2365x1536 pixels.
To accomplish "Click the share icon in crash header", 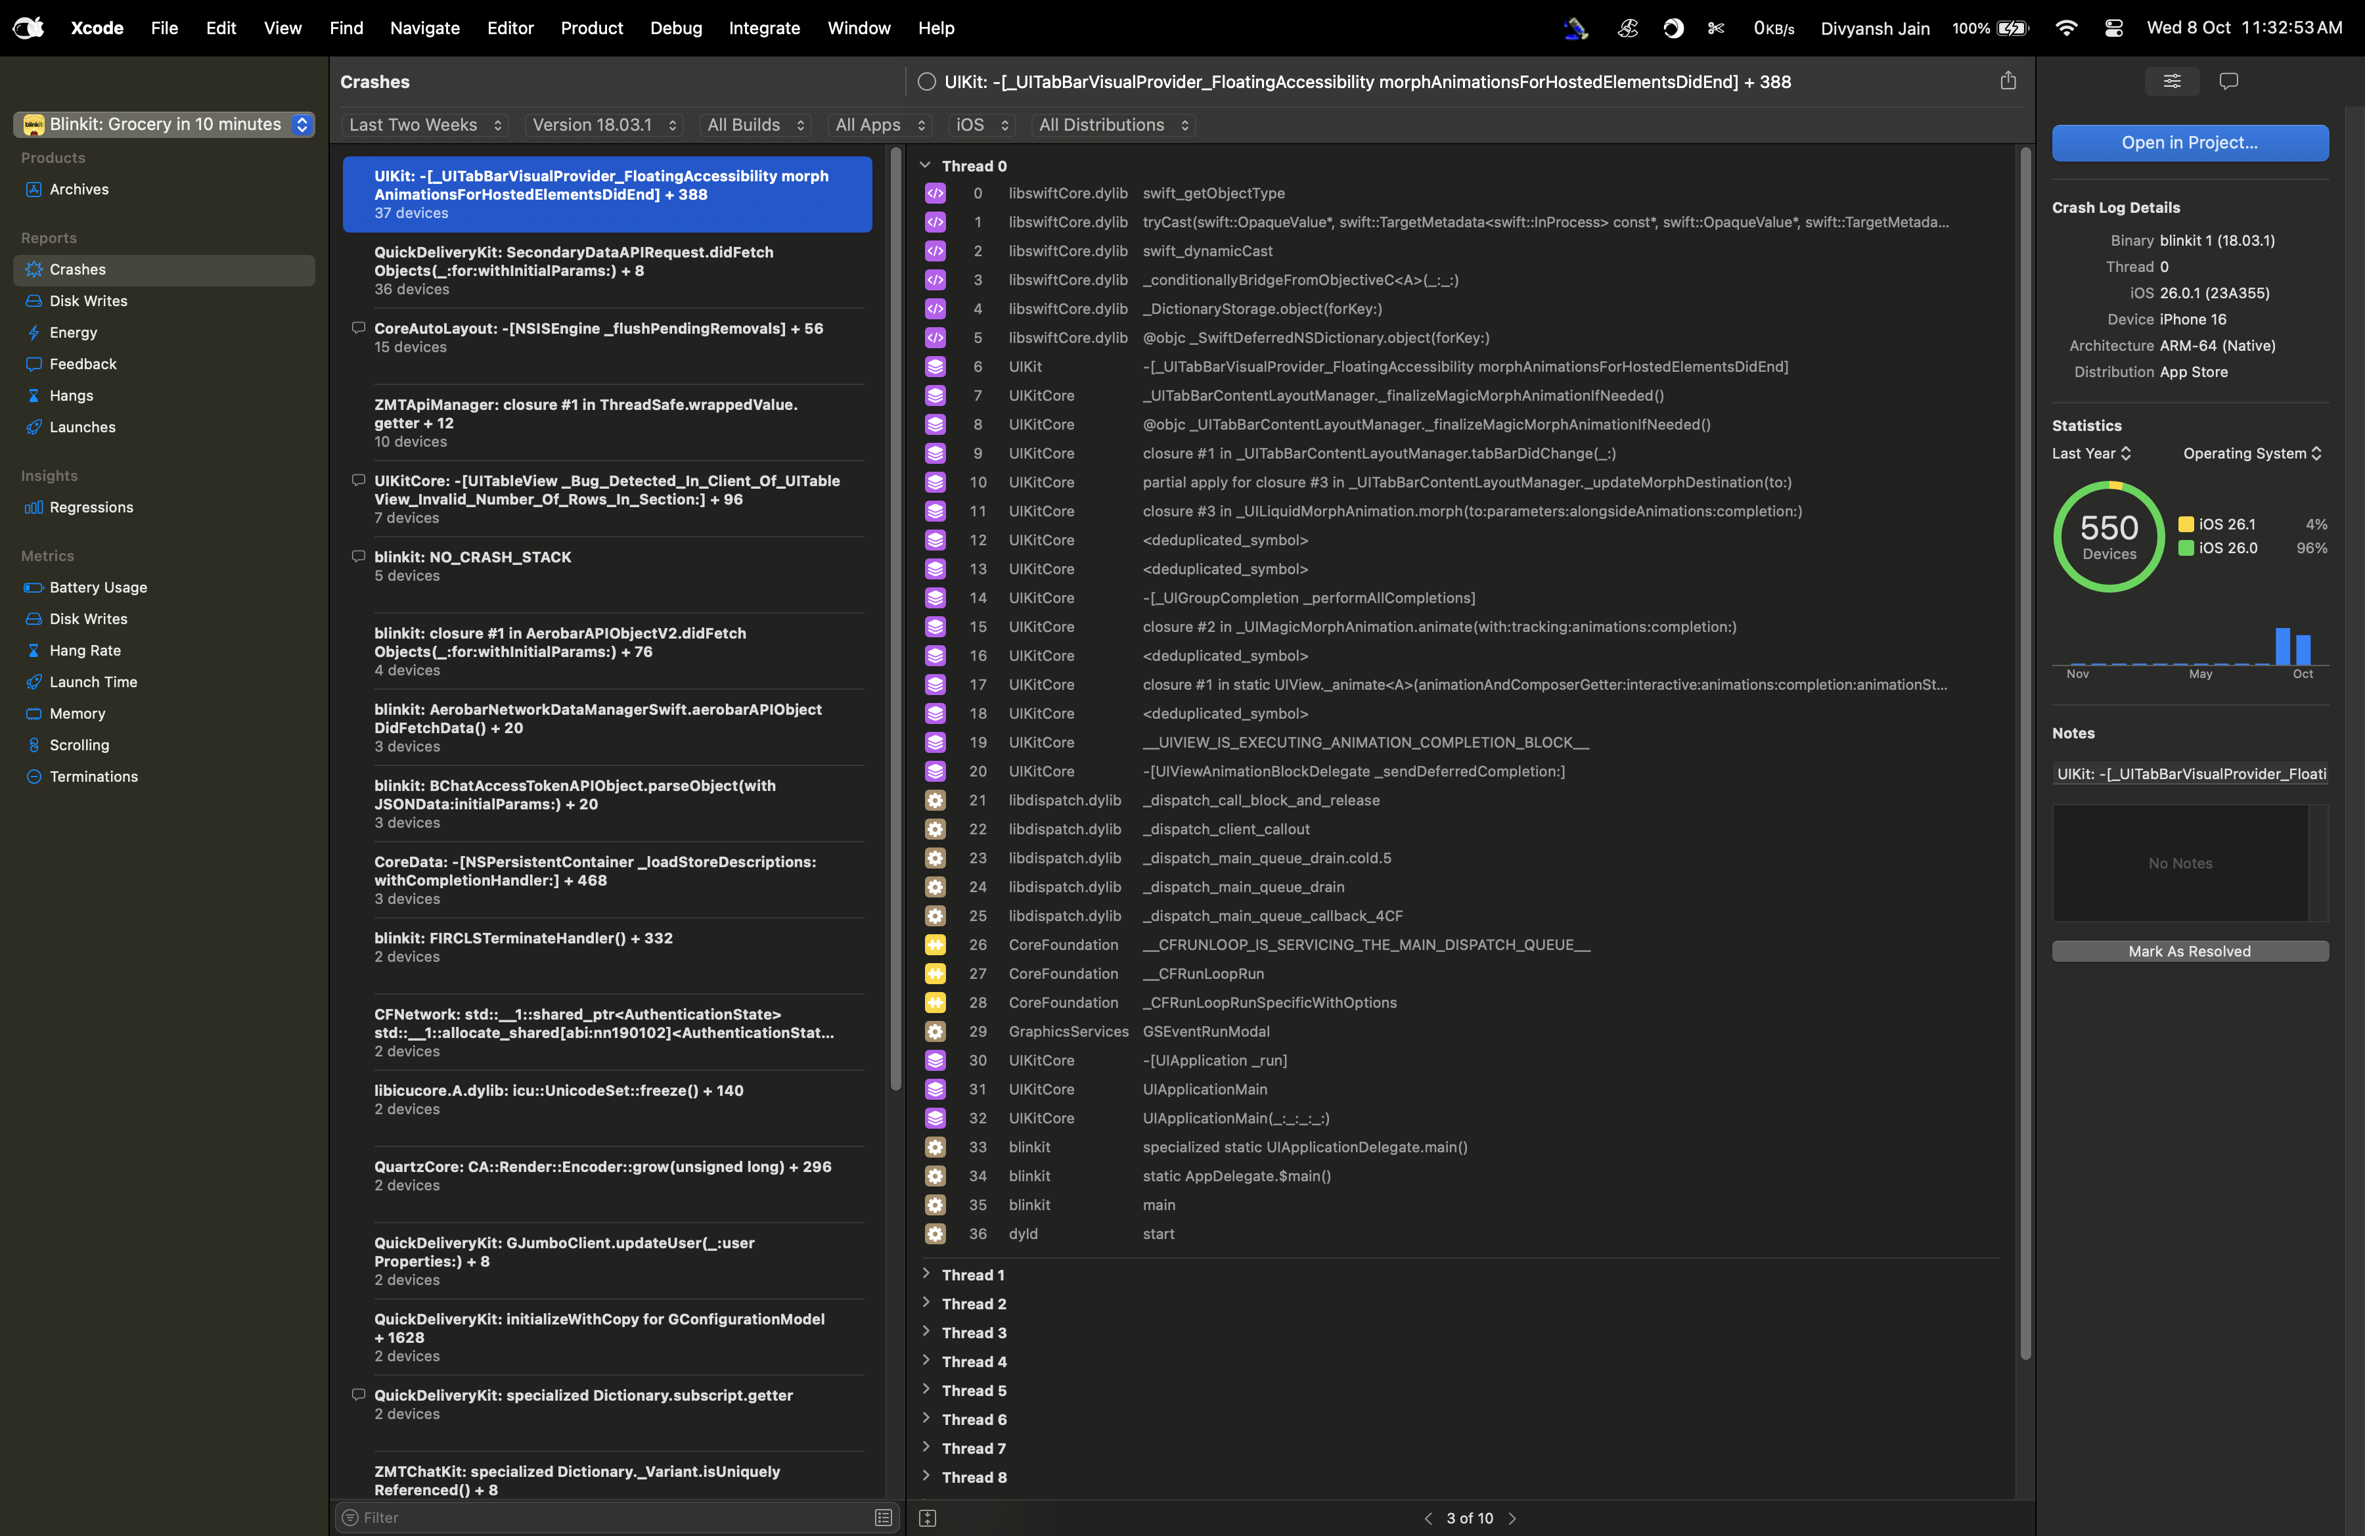I will (2007, 81).
